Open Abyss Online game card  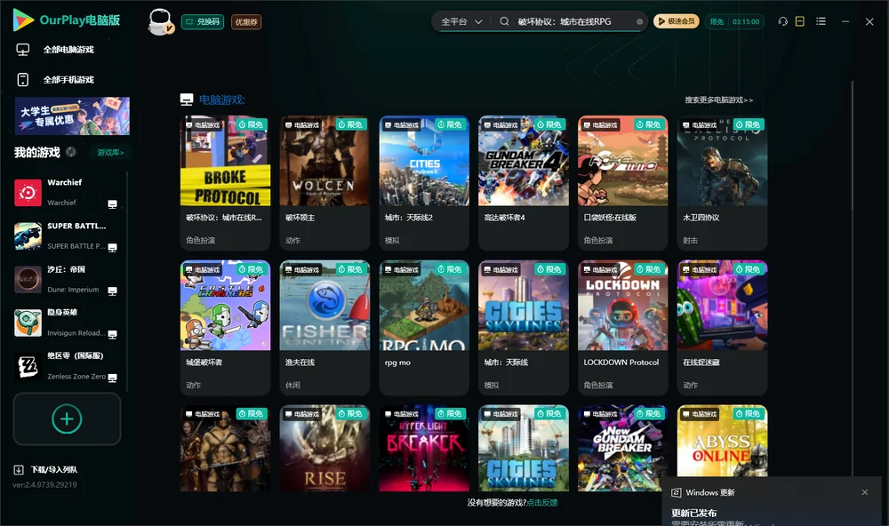[x=722, y=441]
